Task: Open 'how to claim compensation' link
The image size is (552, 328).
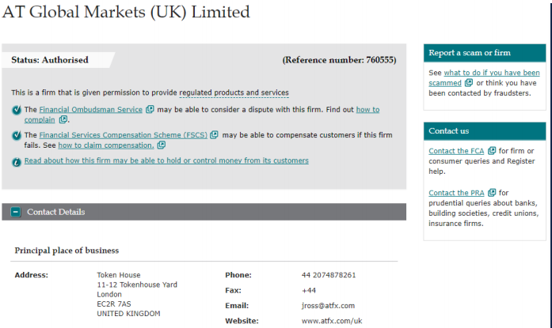Action: click(x=106, y=145)
